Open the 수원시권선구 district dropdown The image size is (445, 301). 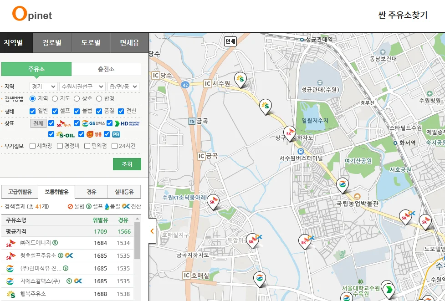tap(82, 87)
